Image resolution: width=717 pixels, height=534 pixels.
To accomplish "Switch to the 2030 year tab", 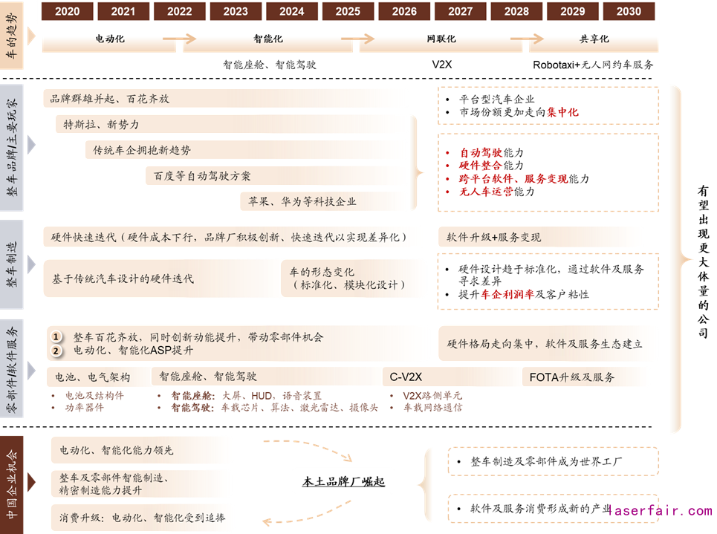I will click(628, 11).
